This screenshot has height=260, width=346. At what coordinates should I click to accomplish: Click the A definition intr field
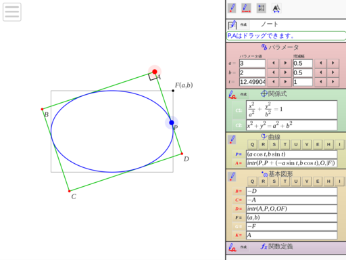point(292,163)
